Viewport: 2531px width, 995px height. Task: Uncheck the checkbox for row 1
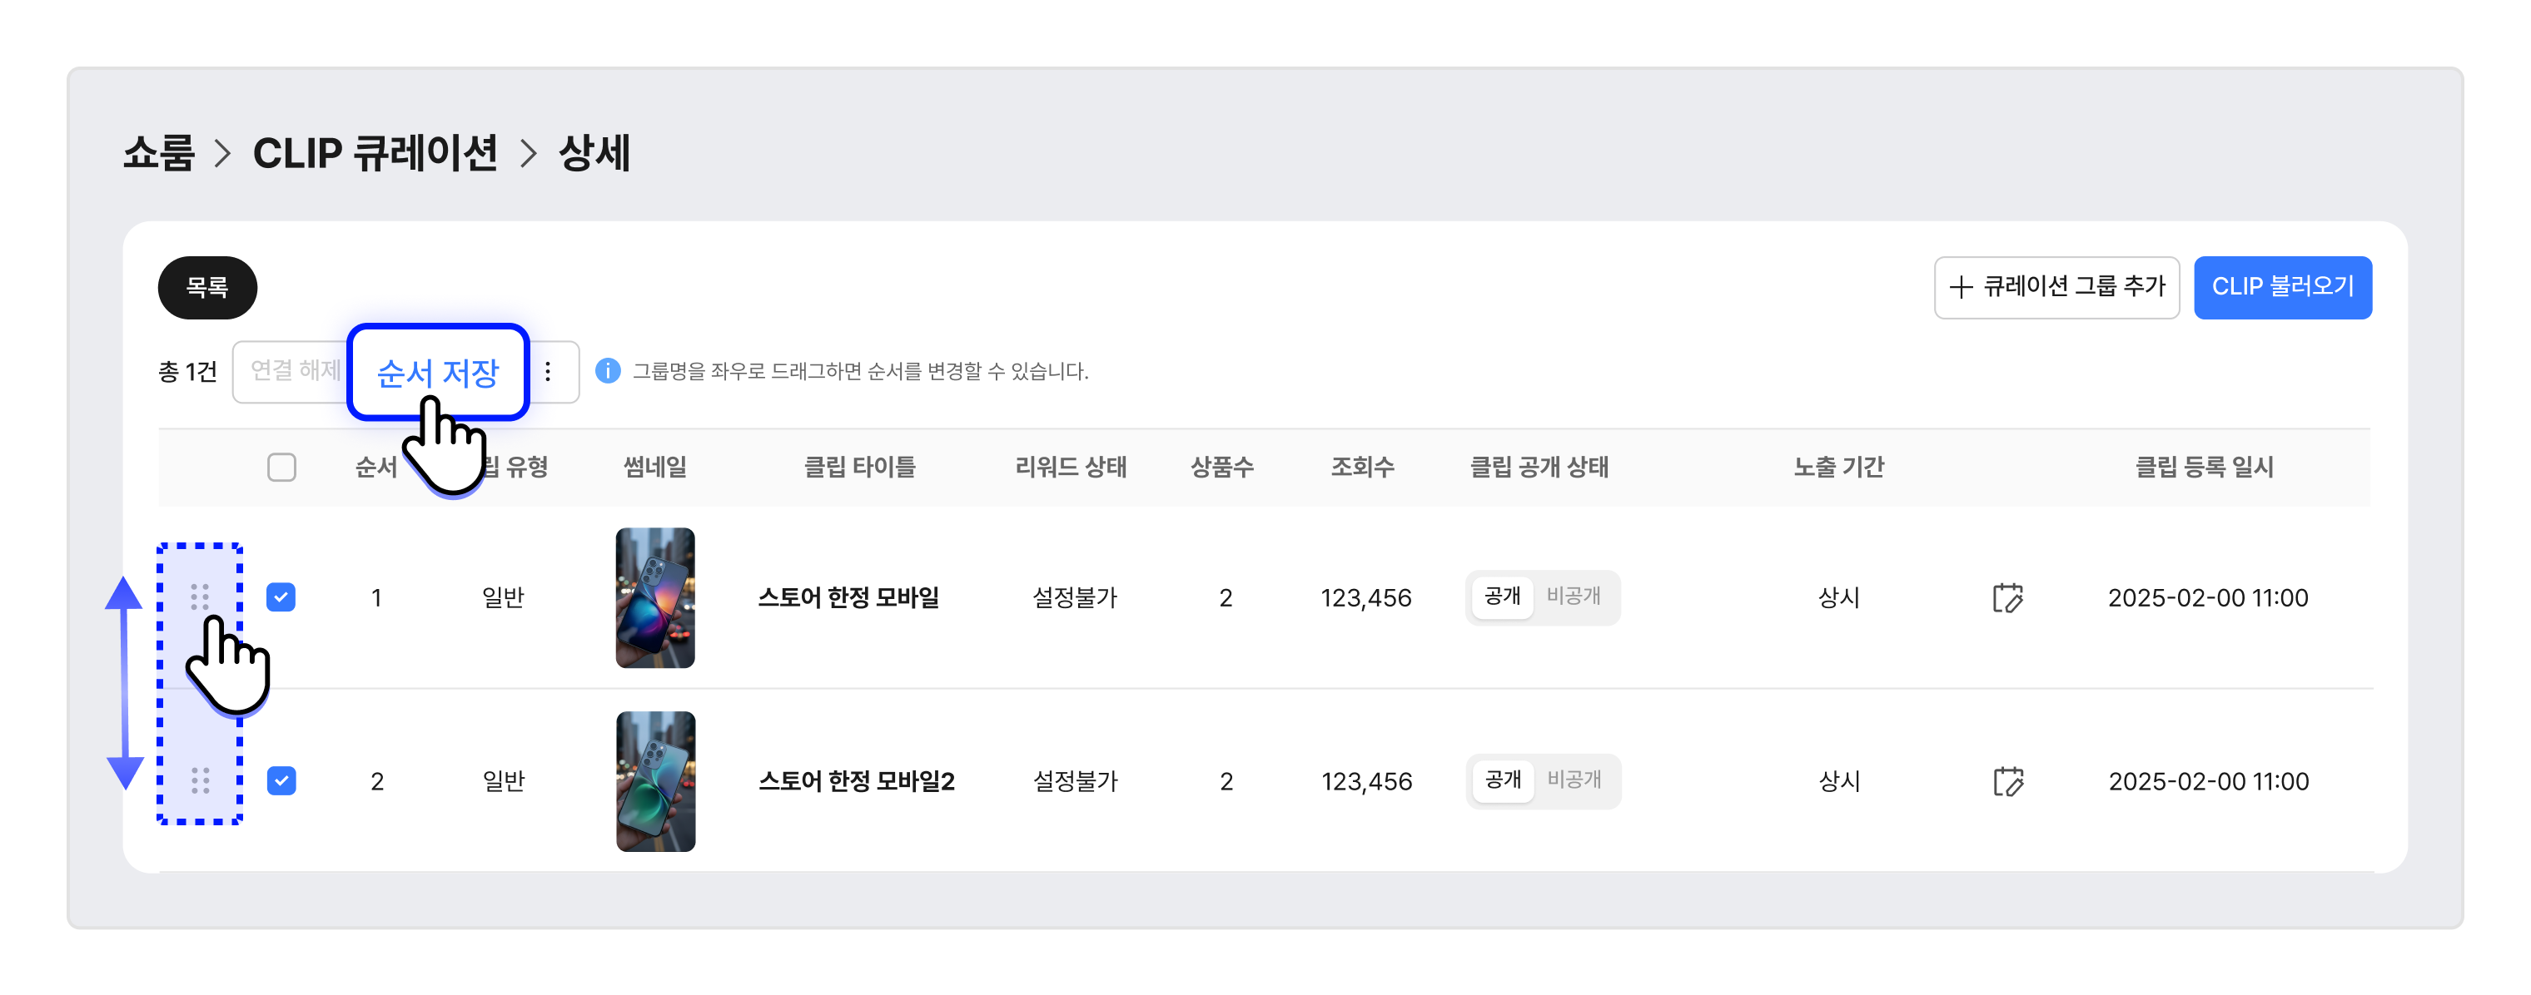point(281,597)
